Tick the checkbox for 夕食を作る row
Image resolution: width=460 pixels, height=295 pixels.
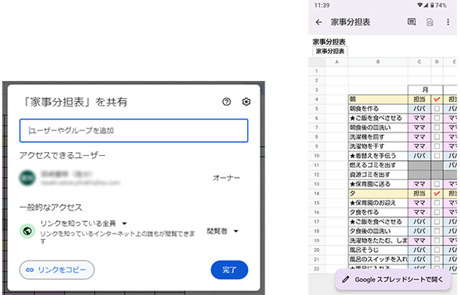[x=436, y=212]
